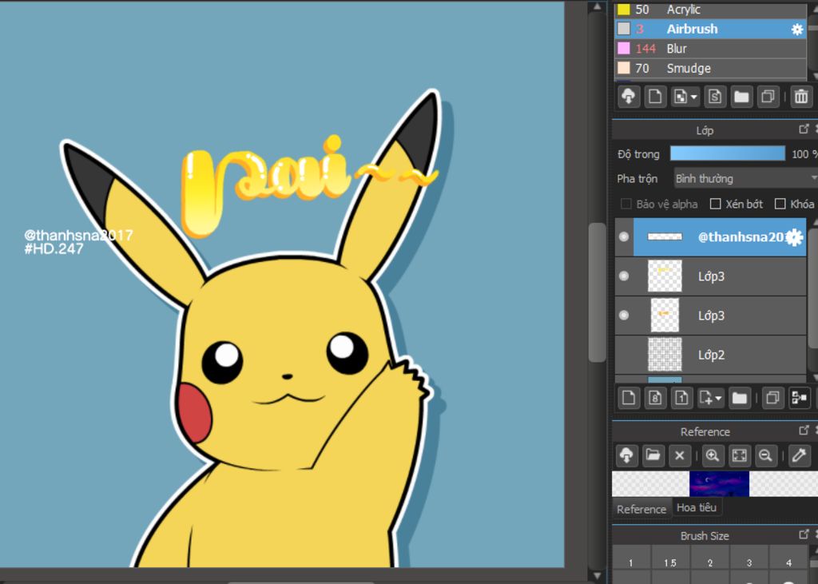Click canvas vertical scrollbar up arrow

pyautogui.click(x=597, y=6)
